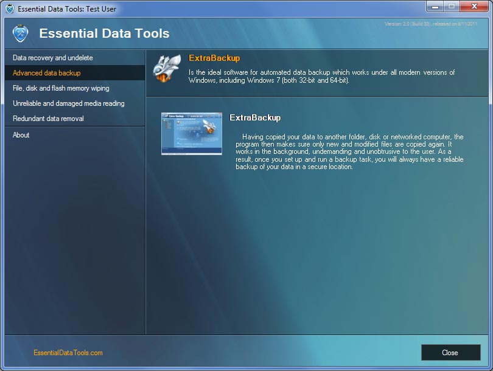The height and width of the screenshot is (371, 493).
Task: Click the orange ExtraBackup heading
Action: point(214,58)
